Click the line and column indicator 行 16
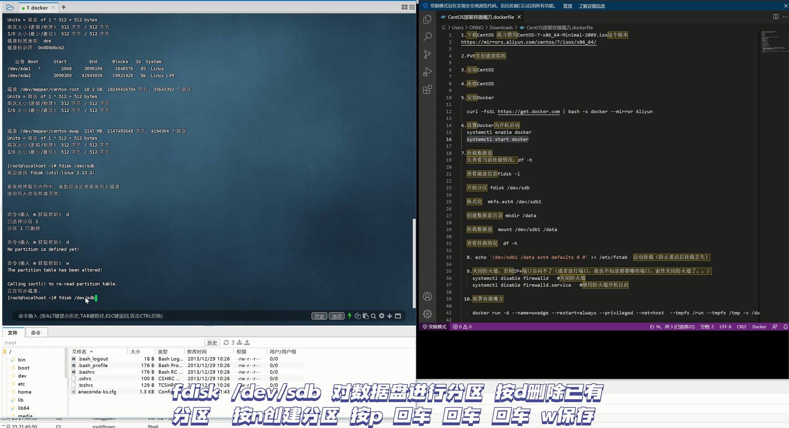The image size is (789, 428). coord(672,327)
